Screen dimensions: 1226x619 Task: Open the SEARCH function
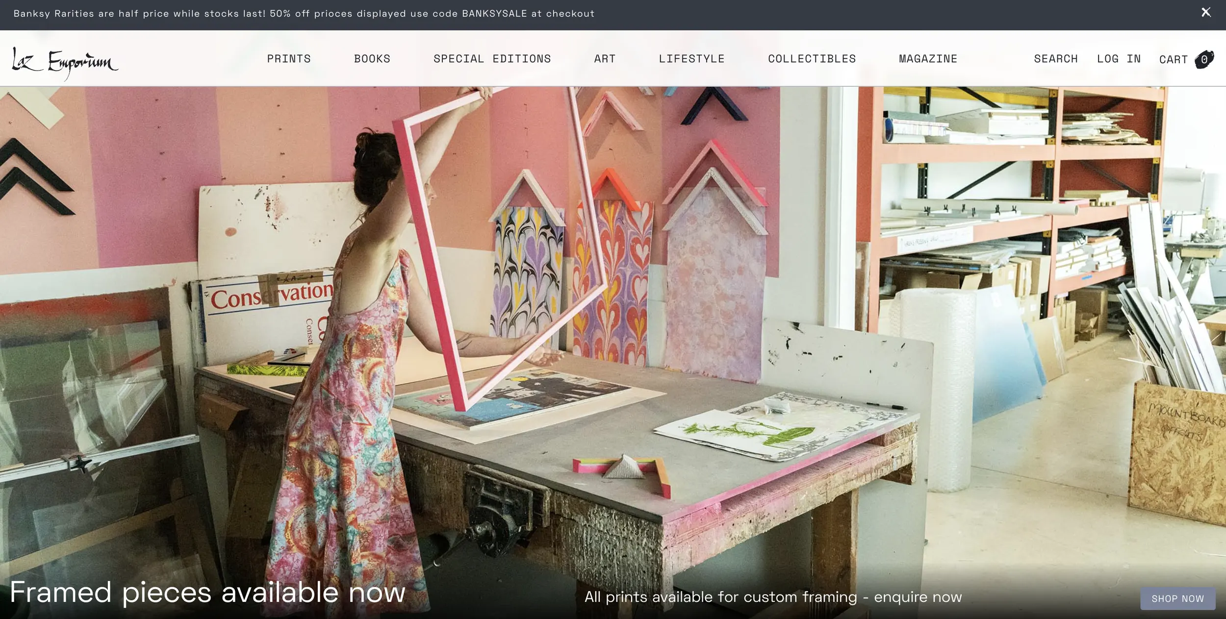(x=1056, y=59)
